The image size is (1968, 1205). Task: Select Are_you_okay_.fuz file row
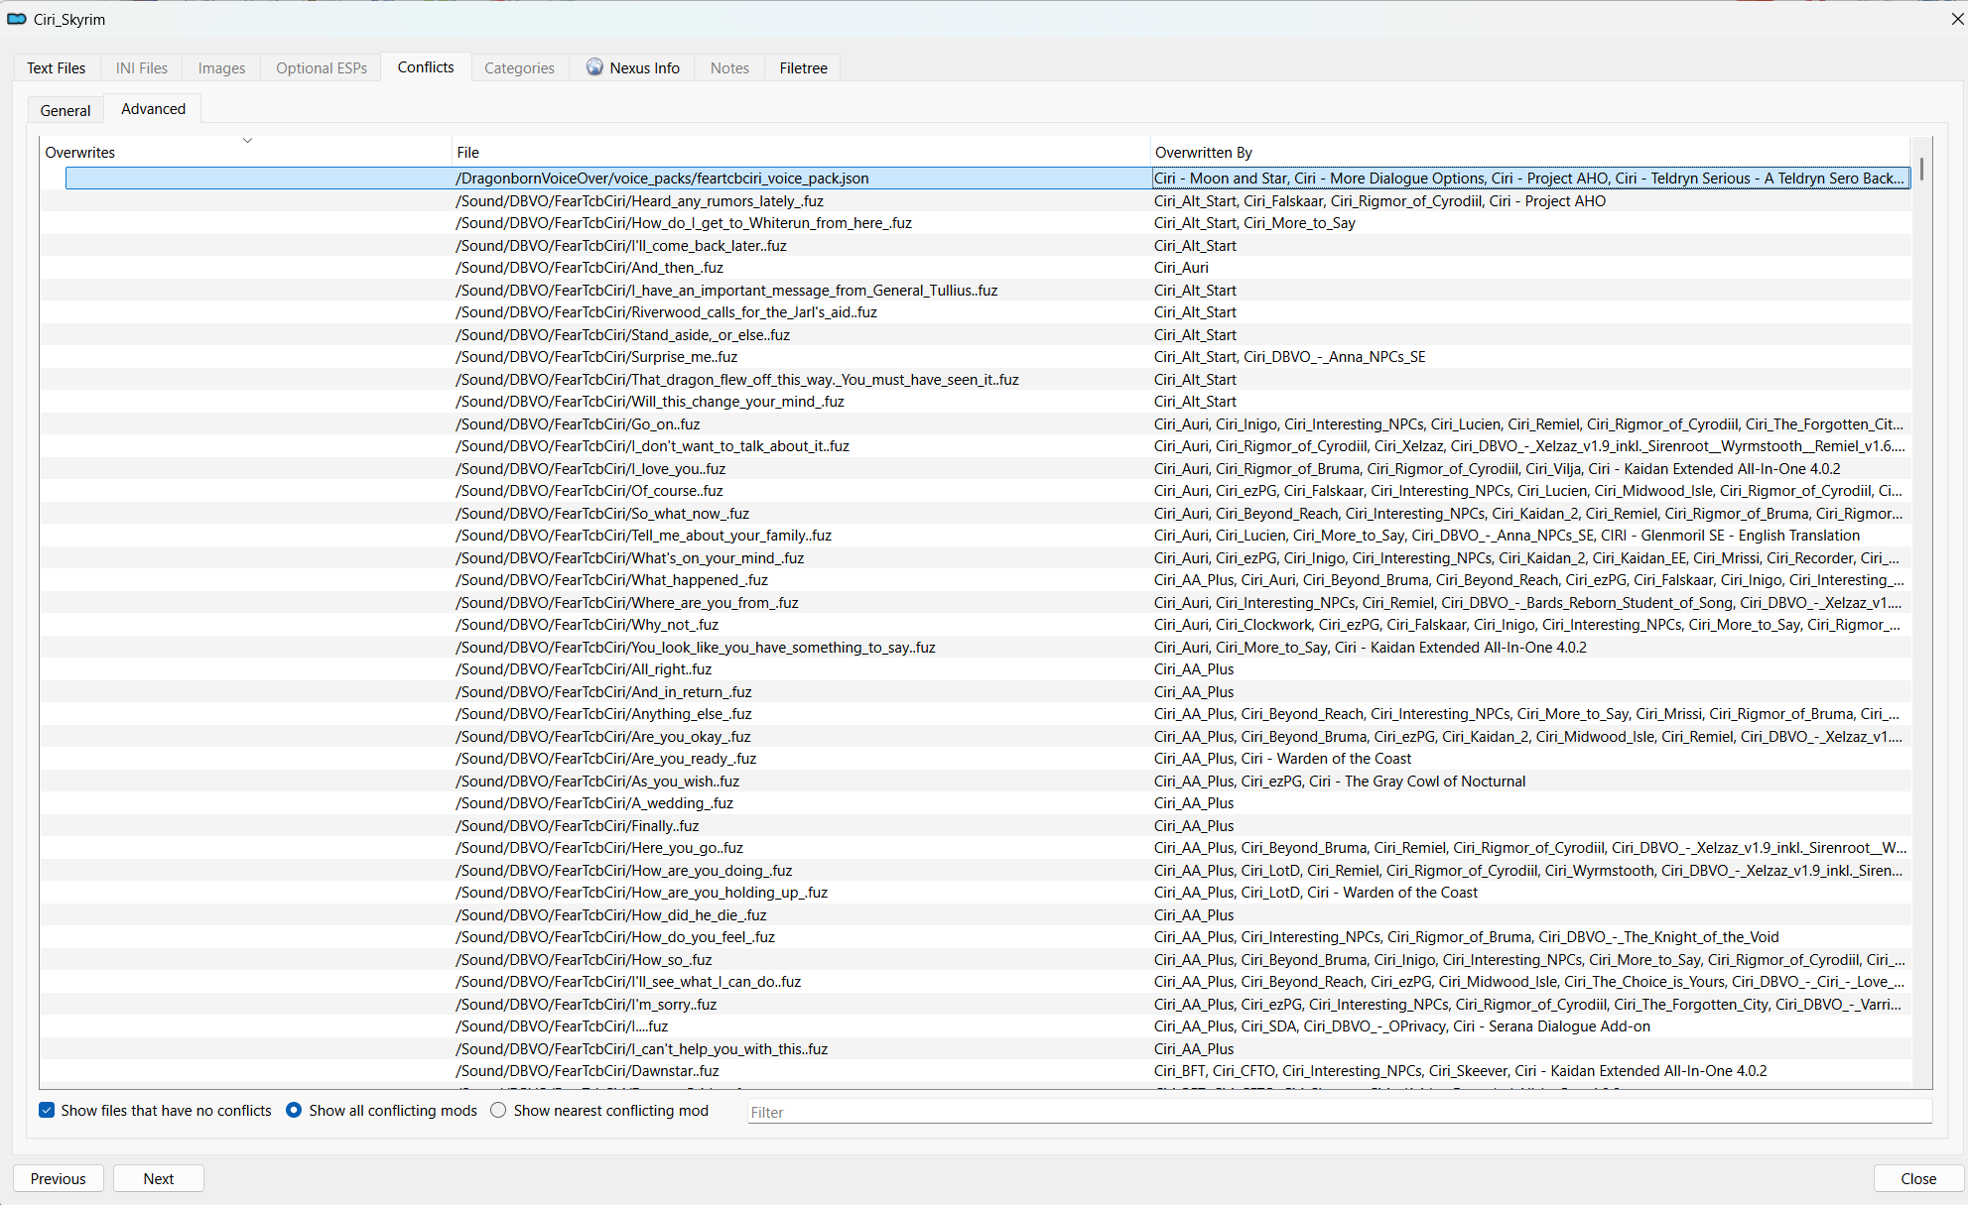(976, 737)
